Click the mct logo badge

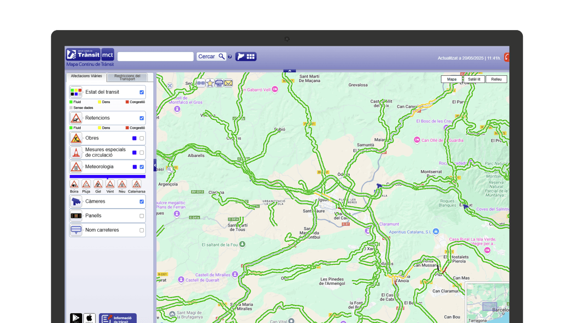coord(108,54)
